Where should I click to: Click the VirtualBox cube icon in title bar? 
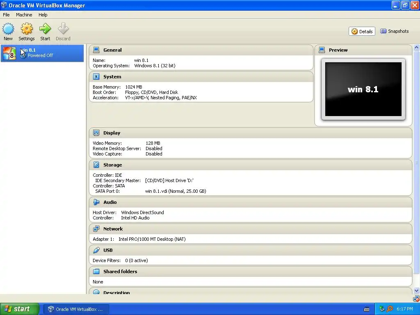click(x=4, y=5)
